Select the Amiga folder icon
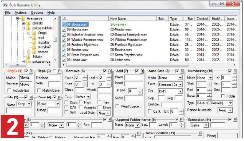Image resolution: width=244 pixels, height=141 pixels. [x=34, y=33]
